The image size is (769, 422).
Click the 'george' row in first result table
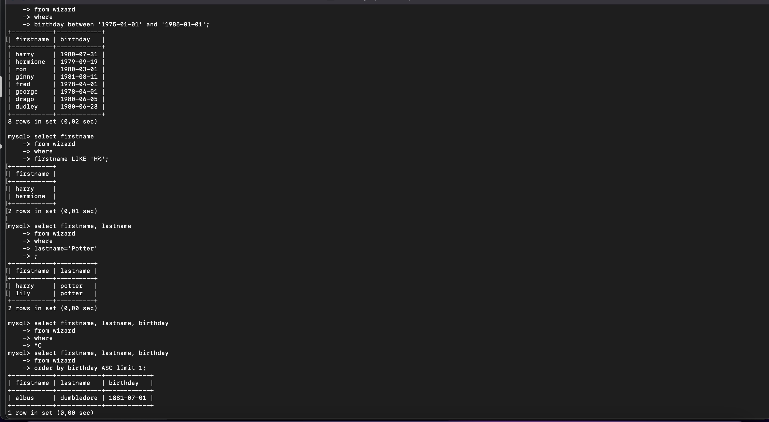click(56, 91)
